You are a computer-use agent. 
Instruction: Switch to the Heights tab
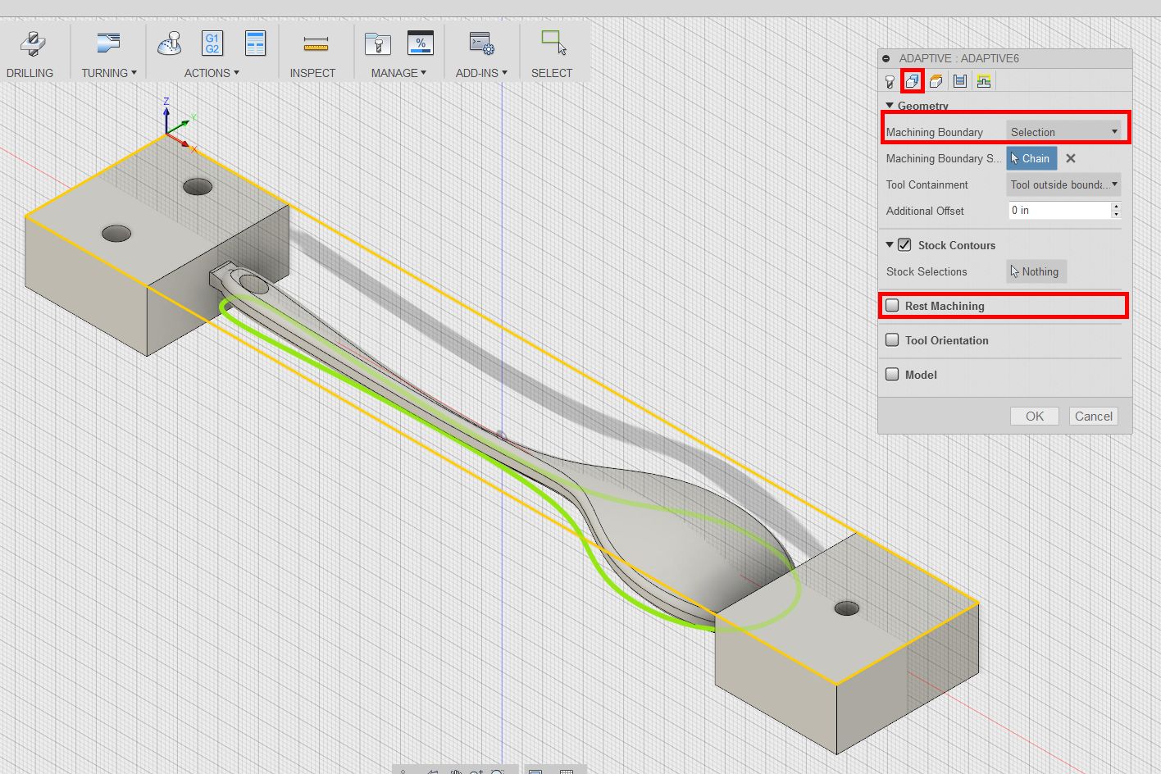point(936,81)
